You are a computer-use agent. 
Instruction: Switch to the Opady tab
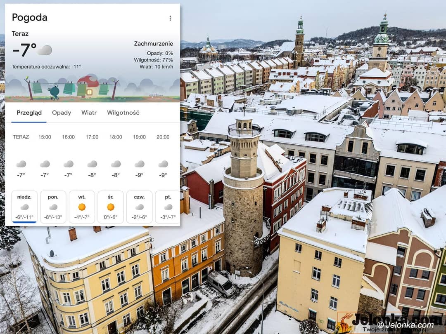tap(62, 113)
